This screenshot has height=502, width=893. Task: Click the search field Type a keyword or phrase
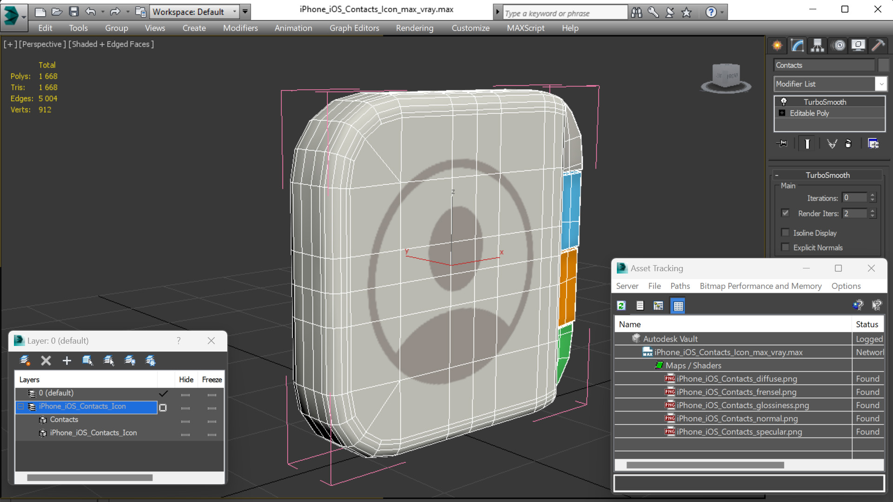click(x=565, y=13)
